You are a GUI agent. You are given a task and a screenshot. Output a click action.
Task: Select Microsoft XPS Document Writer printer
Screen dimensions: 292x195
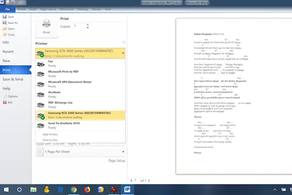[80, 84]
